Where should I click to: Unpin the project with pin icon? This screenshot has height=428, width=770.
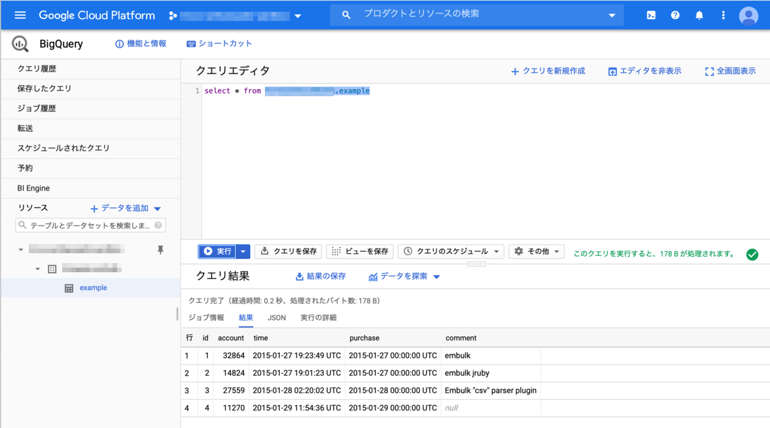coord(160,250)
